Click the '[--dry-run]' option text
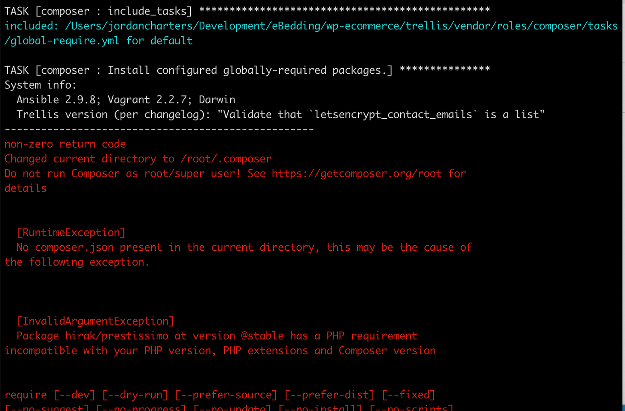Screen dimensions: 625x411 135,395
